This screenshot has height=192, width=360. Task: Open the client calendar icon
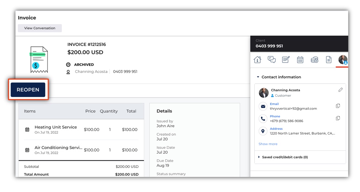pyautogui.click(x=300, y=59)
